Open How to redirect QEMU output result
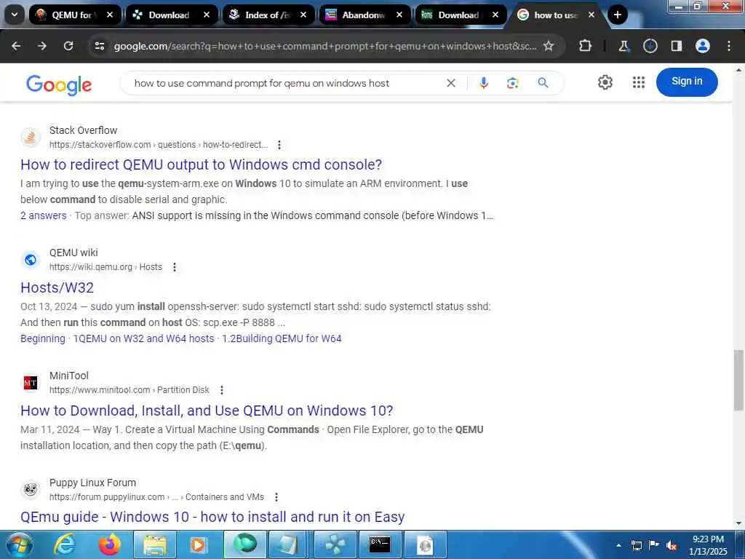This screenshot has height=559, width=745. tap(201, 164)
